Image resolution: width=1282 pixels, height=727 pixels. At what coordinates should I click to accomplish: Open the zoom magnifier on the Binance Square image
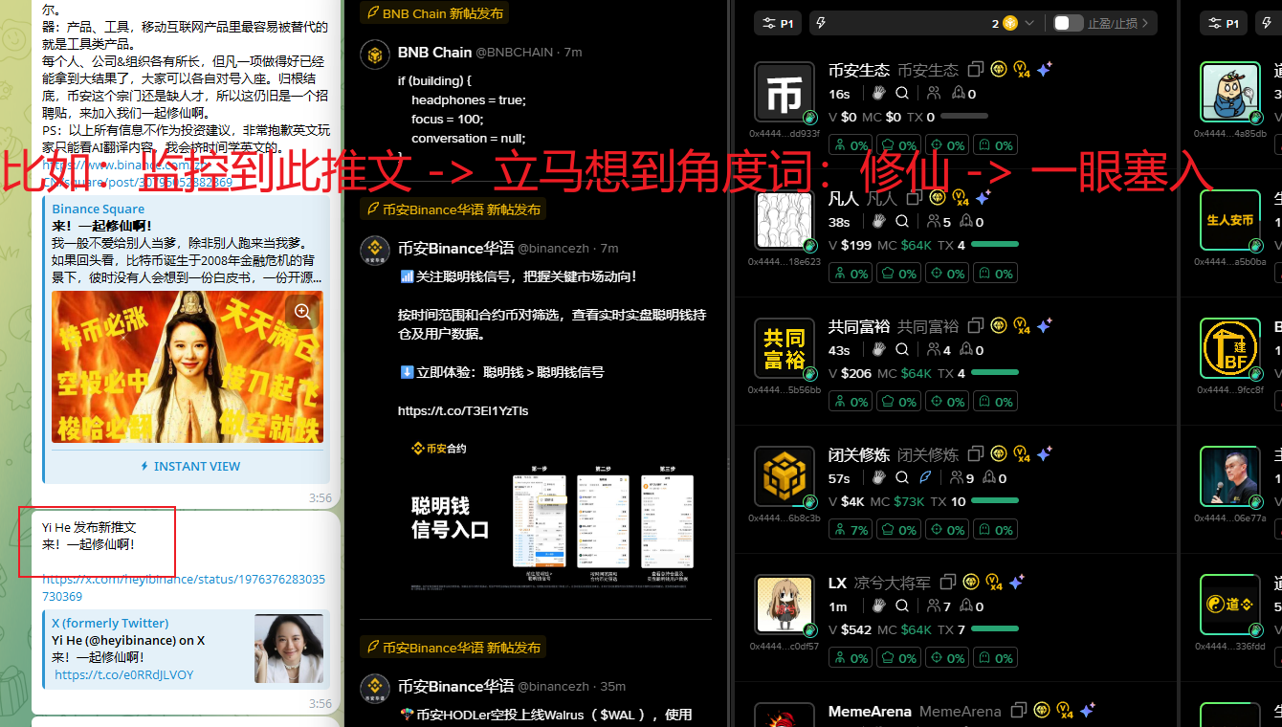(302, 312)
